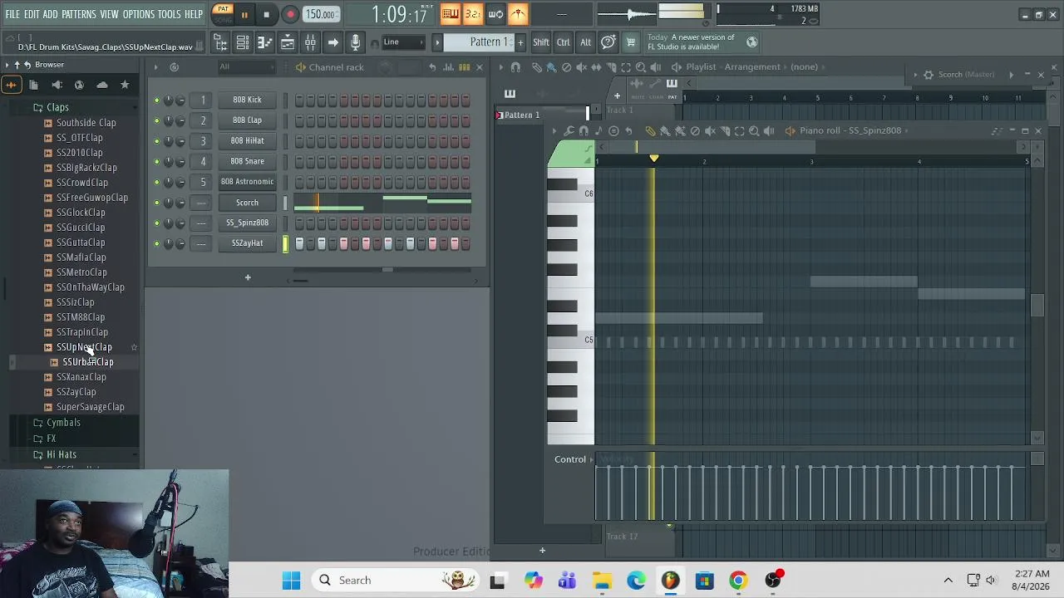Mute the 808 HiHat channel using its green light
This screenshot has height=598, width=1064.
(156, 141)
